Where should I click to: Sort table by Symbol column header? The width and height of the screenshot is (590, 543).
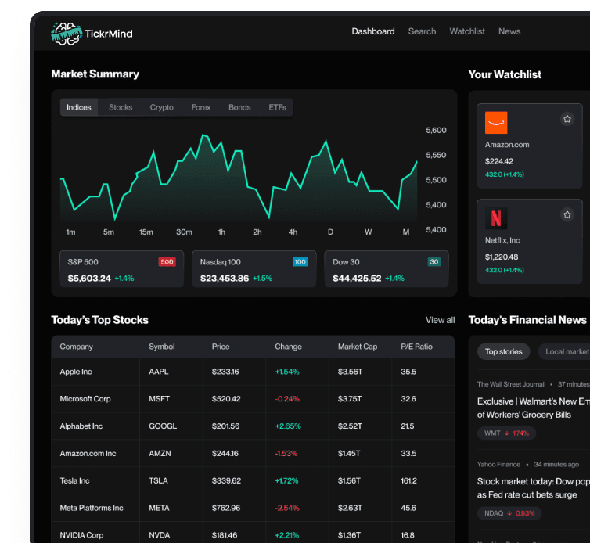(x=162, y=347)
